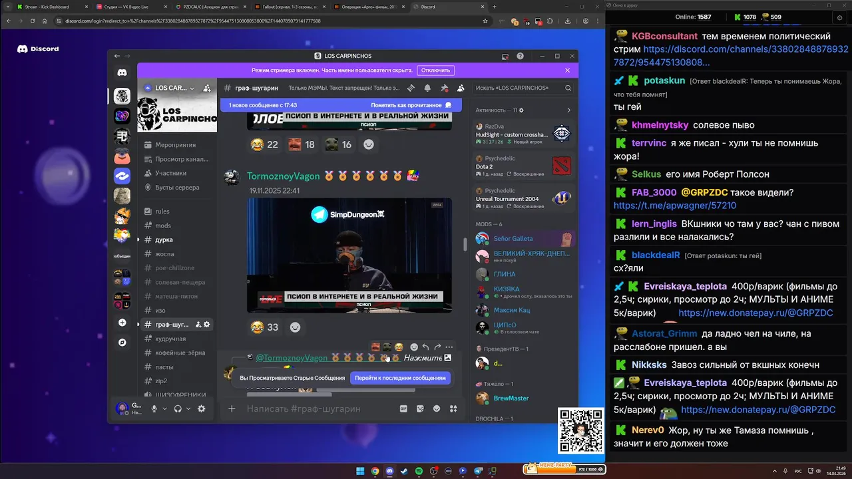Open emoji picker in message box

click(437, 408)
